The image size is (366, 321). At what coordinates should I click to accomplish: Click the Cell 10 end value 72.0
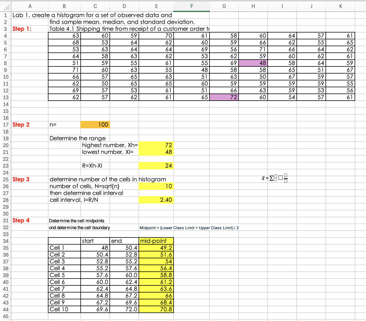[124, 309]
